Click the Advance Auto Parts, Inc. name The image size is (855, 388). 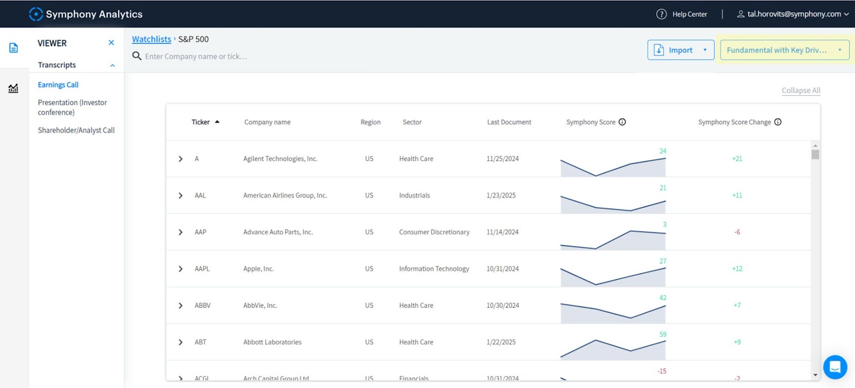(278, 232)
